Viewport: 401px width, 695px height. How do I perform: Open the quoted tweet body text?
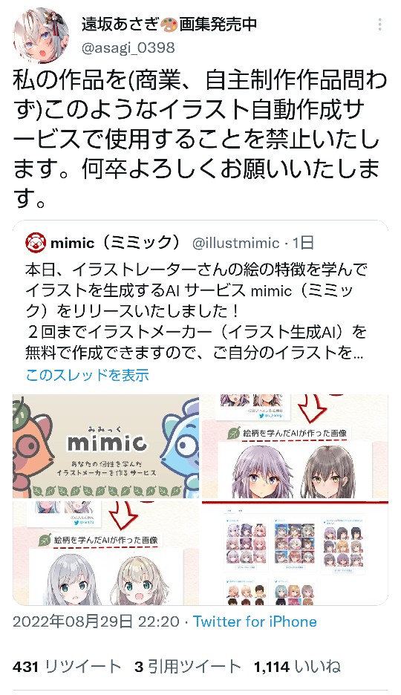pyautogui.click(x=196, y=311)
